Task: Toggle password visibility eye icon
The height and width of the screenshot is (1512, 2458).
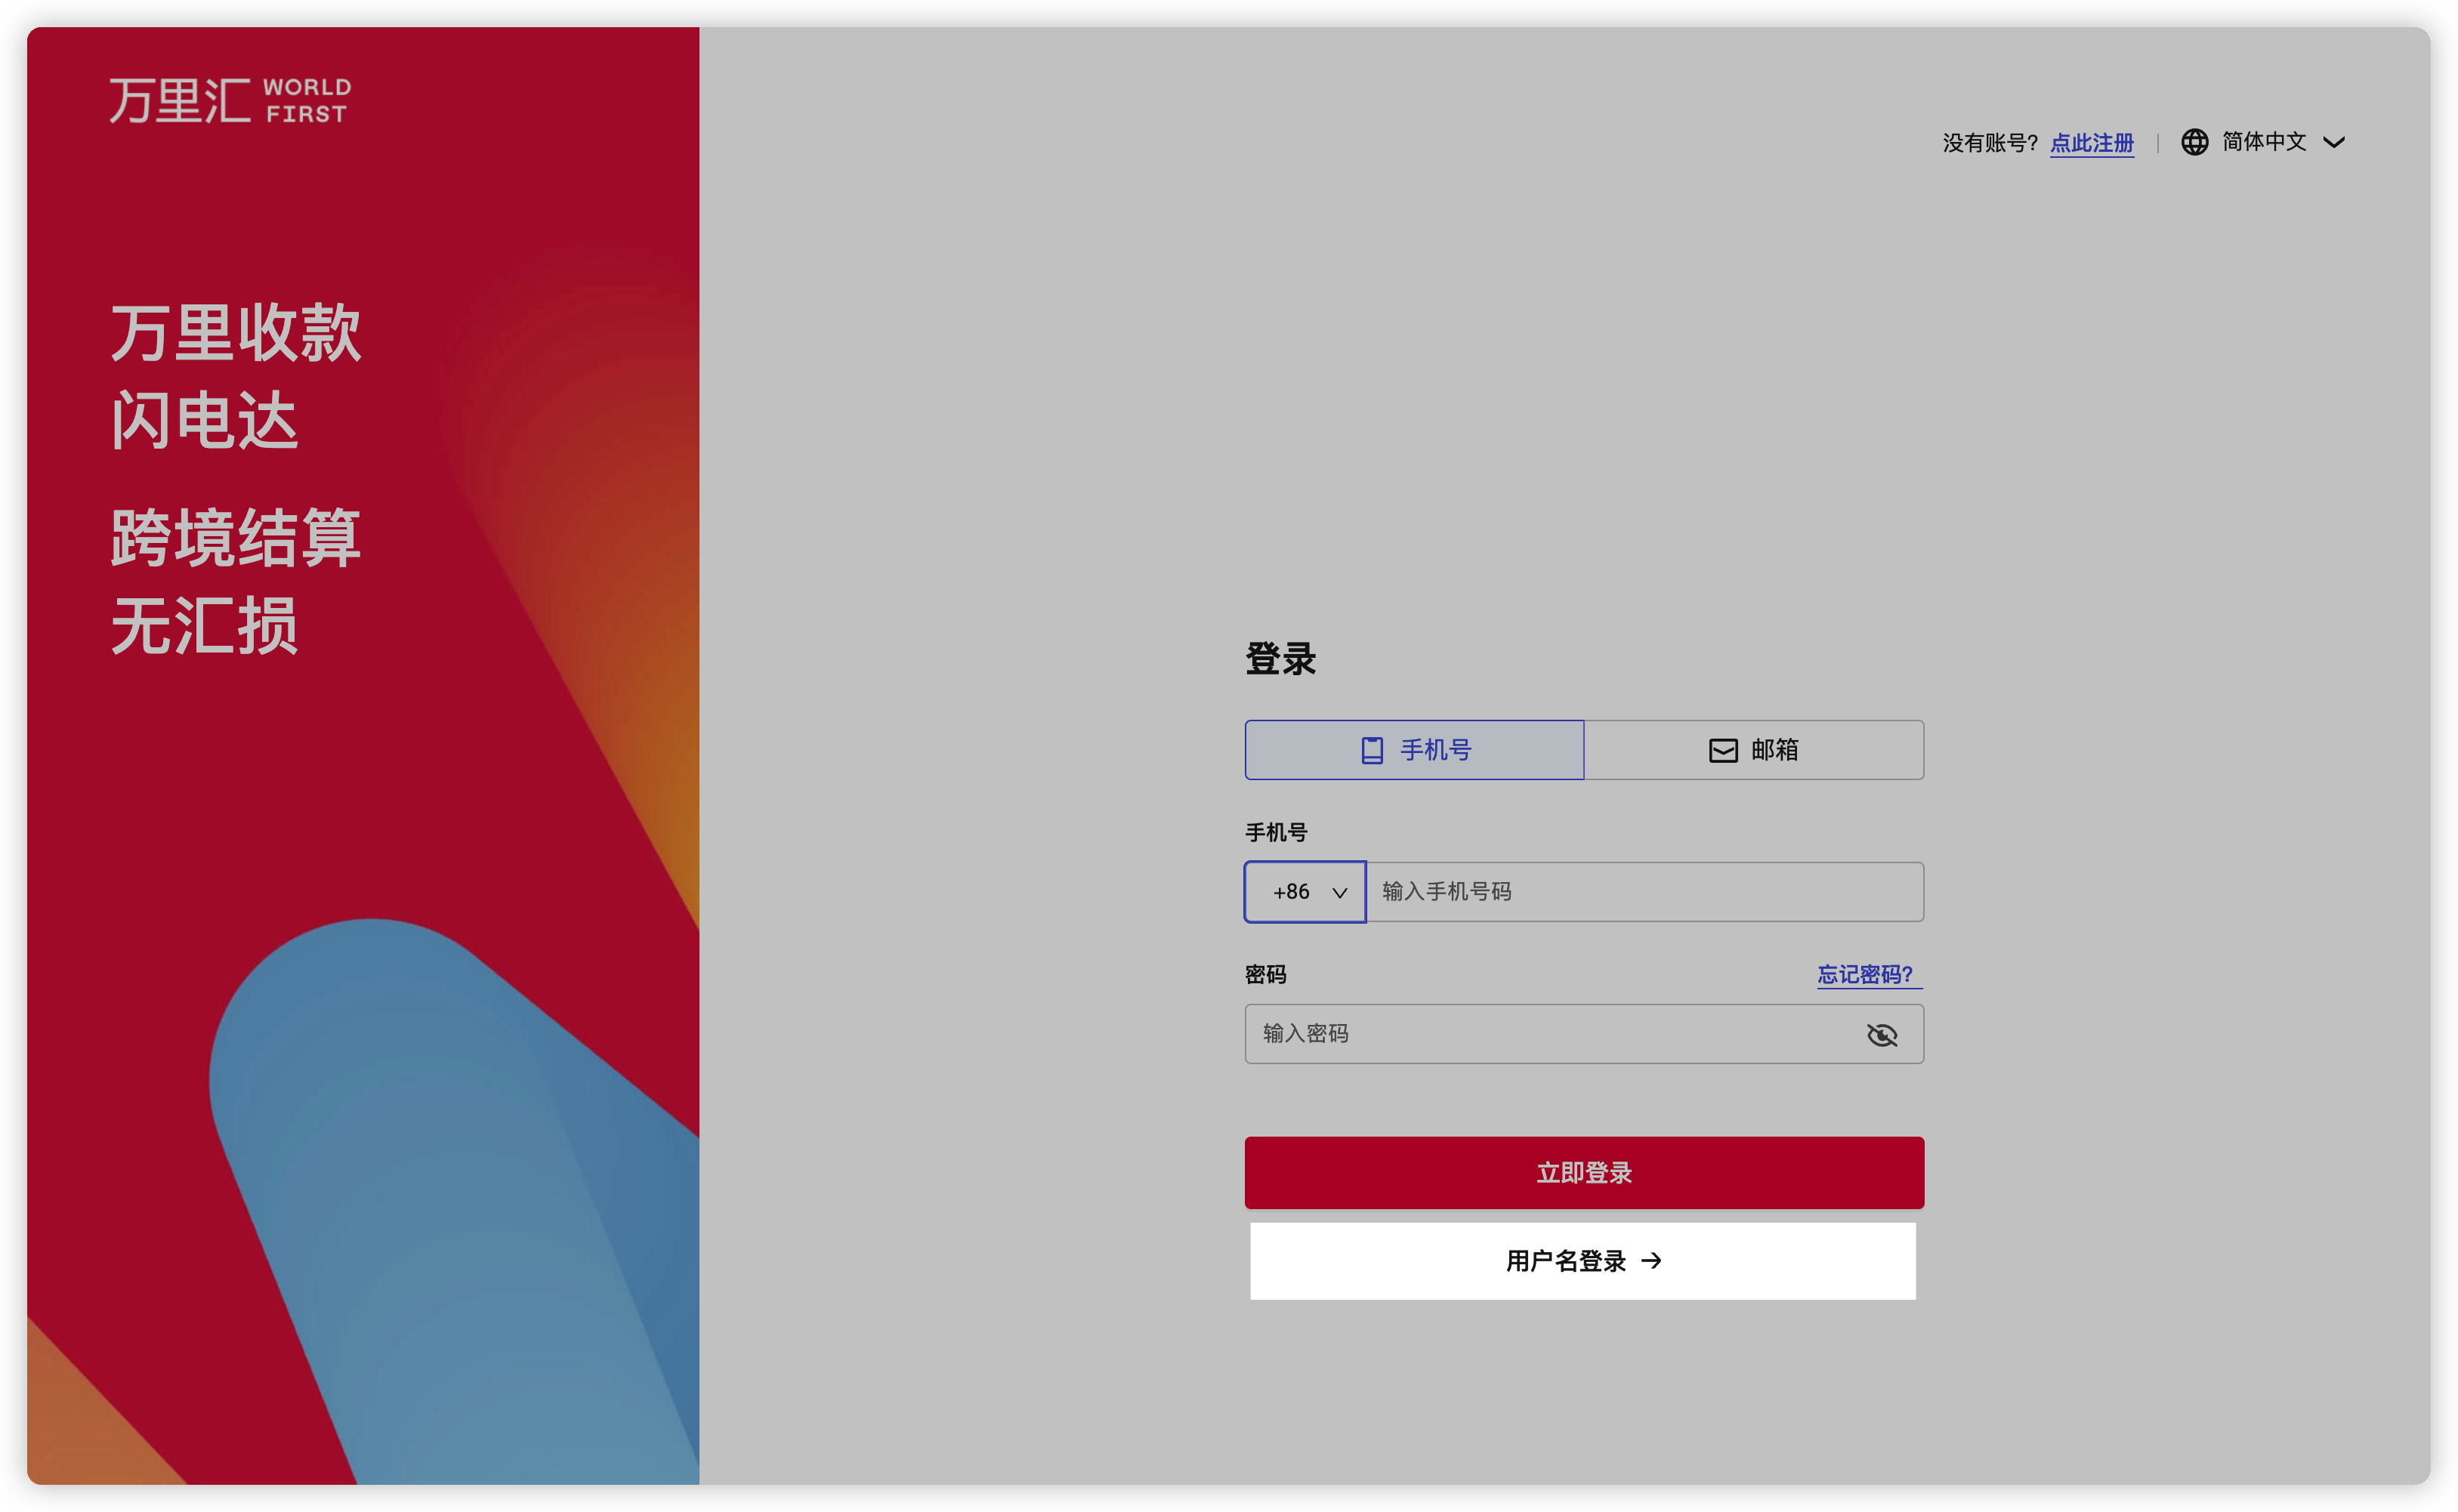Action: pyautogui.click(x=1881, y=1035)
